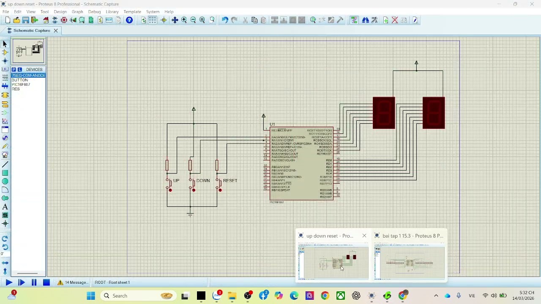Open the Debug menu
This screenshot has height=304, width=541.
94,12
